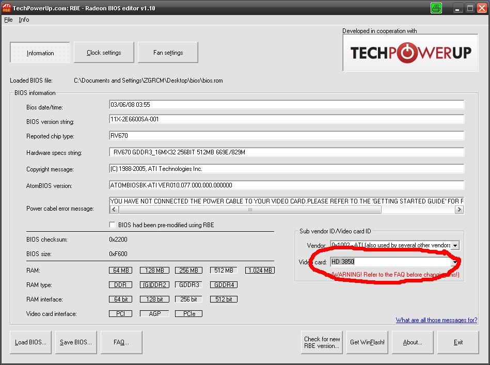
Task: Click the TechPowerUp logo banner
Action: pyautogui.click(x=410, y=53)
